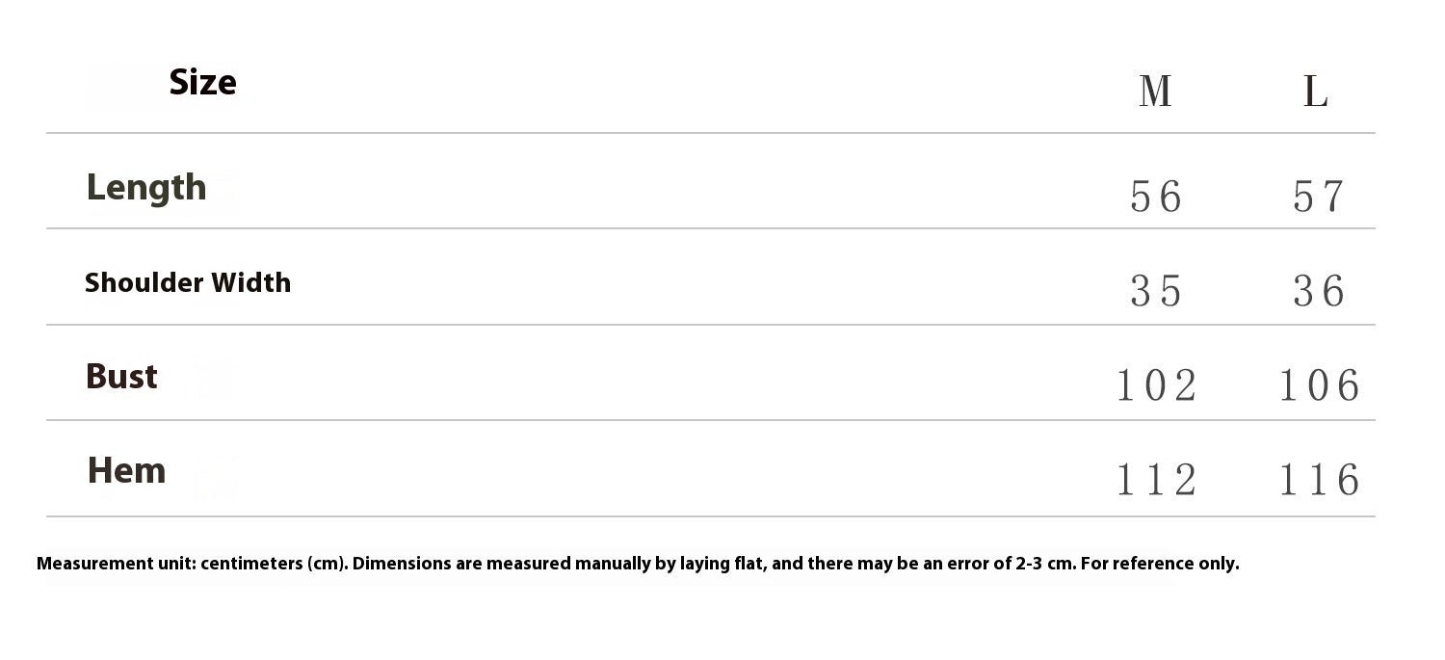1445x660 pixels.
Task: Click the "For reference only." text
Action: point(1160,564)
